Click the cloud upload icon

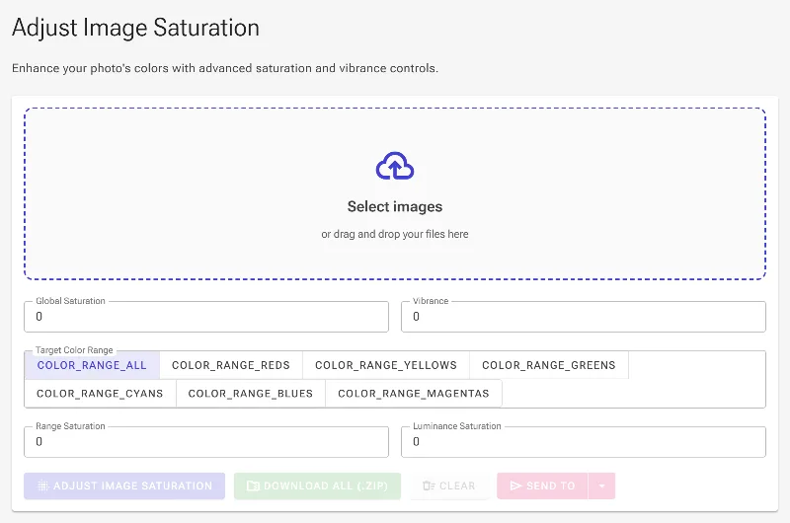point(395,166)
